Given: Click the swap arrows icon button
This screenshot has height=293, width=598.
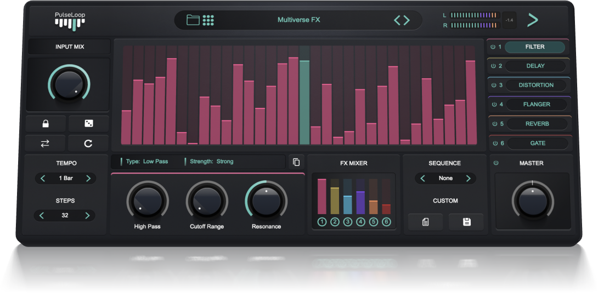Looking at the screenshot, I should [46, 143].
